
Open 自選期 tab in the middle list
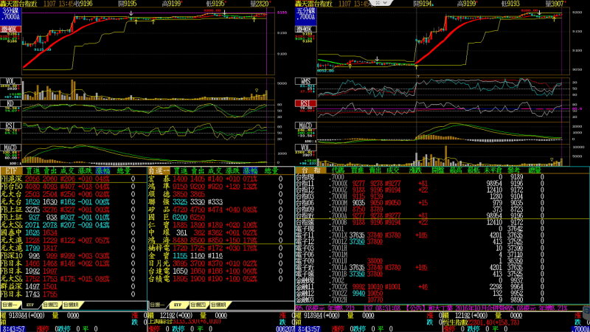219,303
